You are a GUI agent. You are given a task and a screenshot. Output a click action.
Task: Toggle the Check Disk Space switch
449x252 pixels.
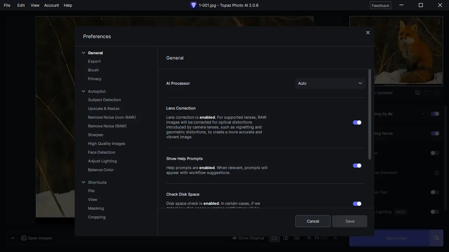pyautogui.click(x=357, y=204)
